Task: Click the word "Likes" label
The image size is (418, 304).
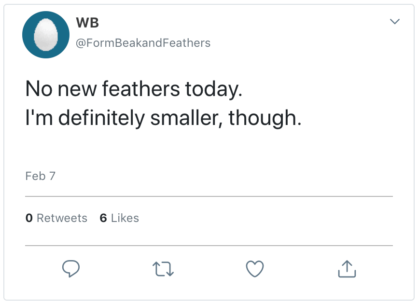Action: (125, 218)
